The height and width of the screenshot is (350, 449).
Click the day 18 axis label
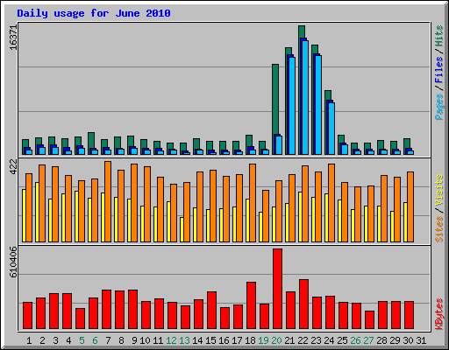250,340
